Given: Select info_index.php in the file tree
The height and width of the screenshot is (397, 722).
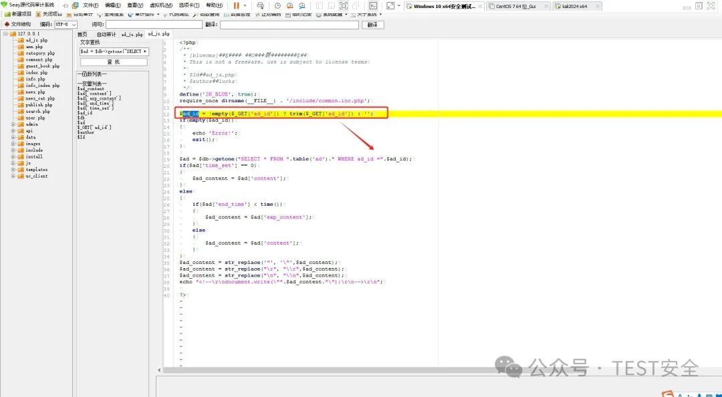Looking at the screenshot, I should tap(42, 86).
